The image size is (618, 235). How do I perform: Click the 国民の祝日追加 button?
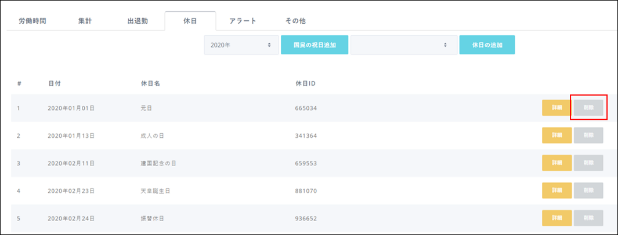315,45
